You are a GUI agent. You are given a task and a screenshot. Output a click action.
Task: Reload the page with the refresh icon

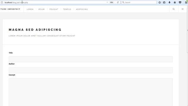coord(118,2)
